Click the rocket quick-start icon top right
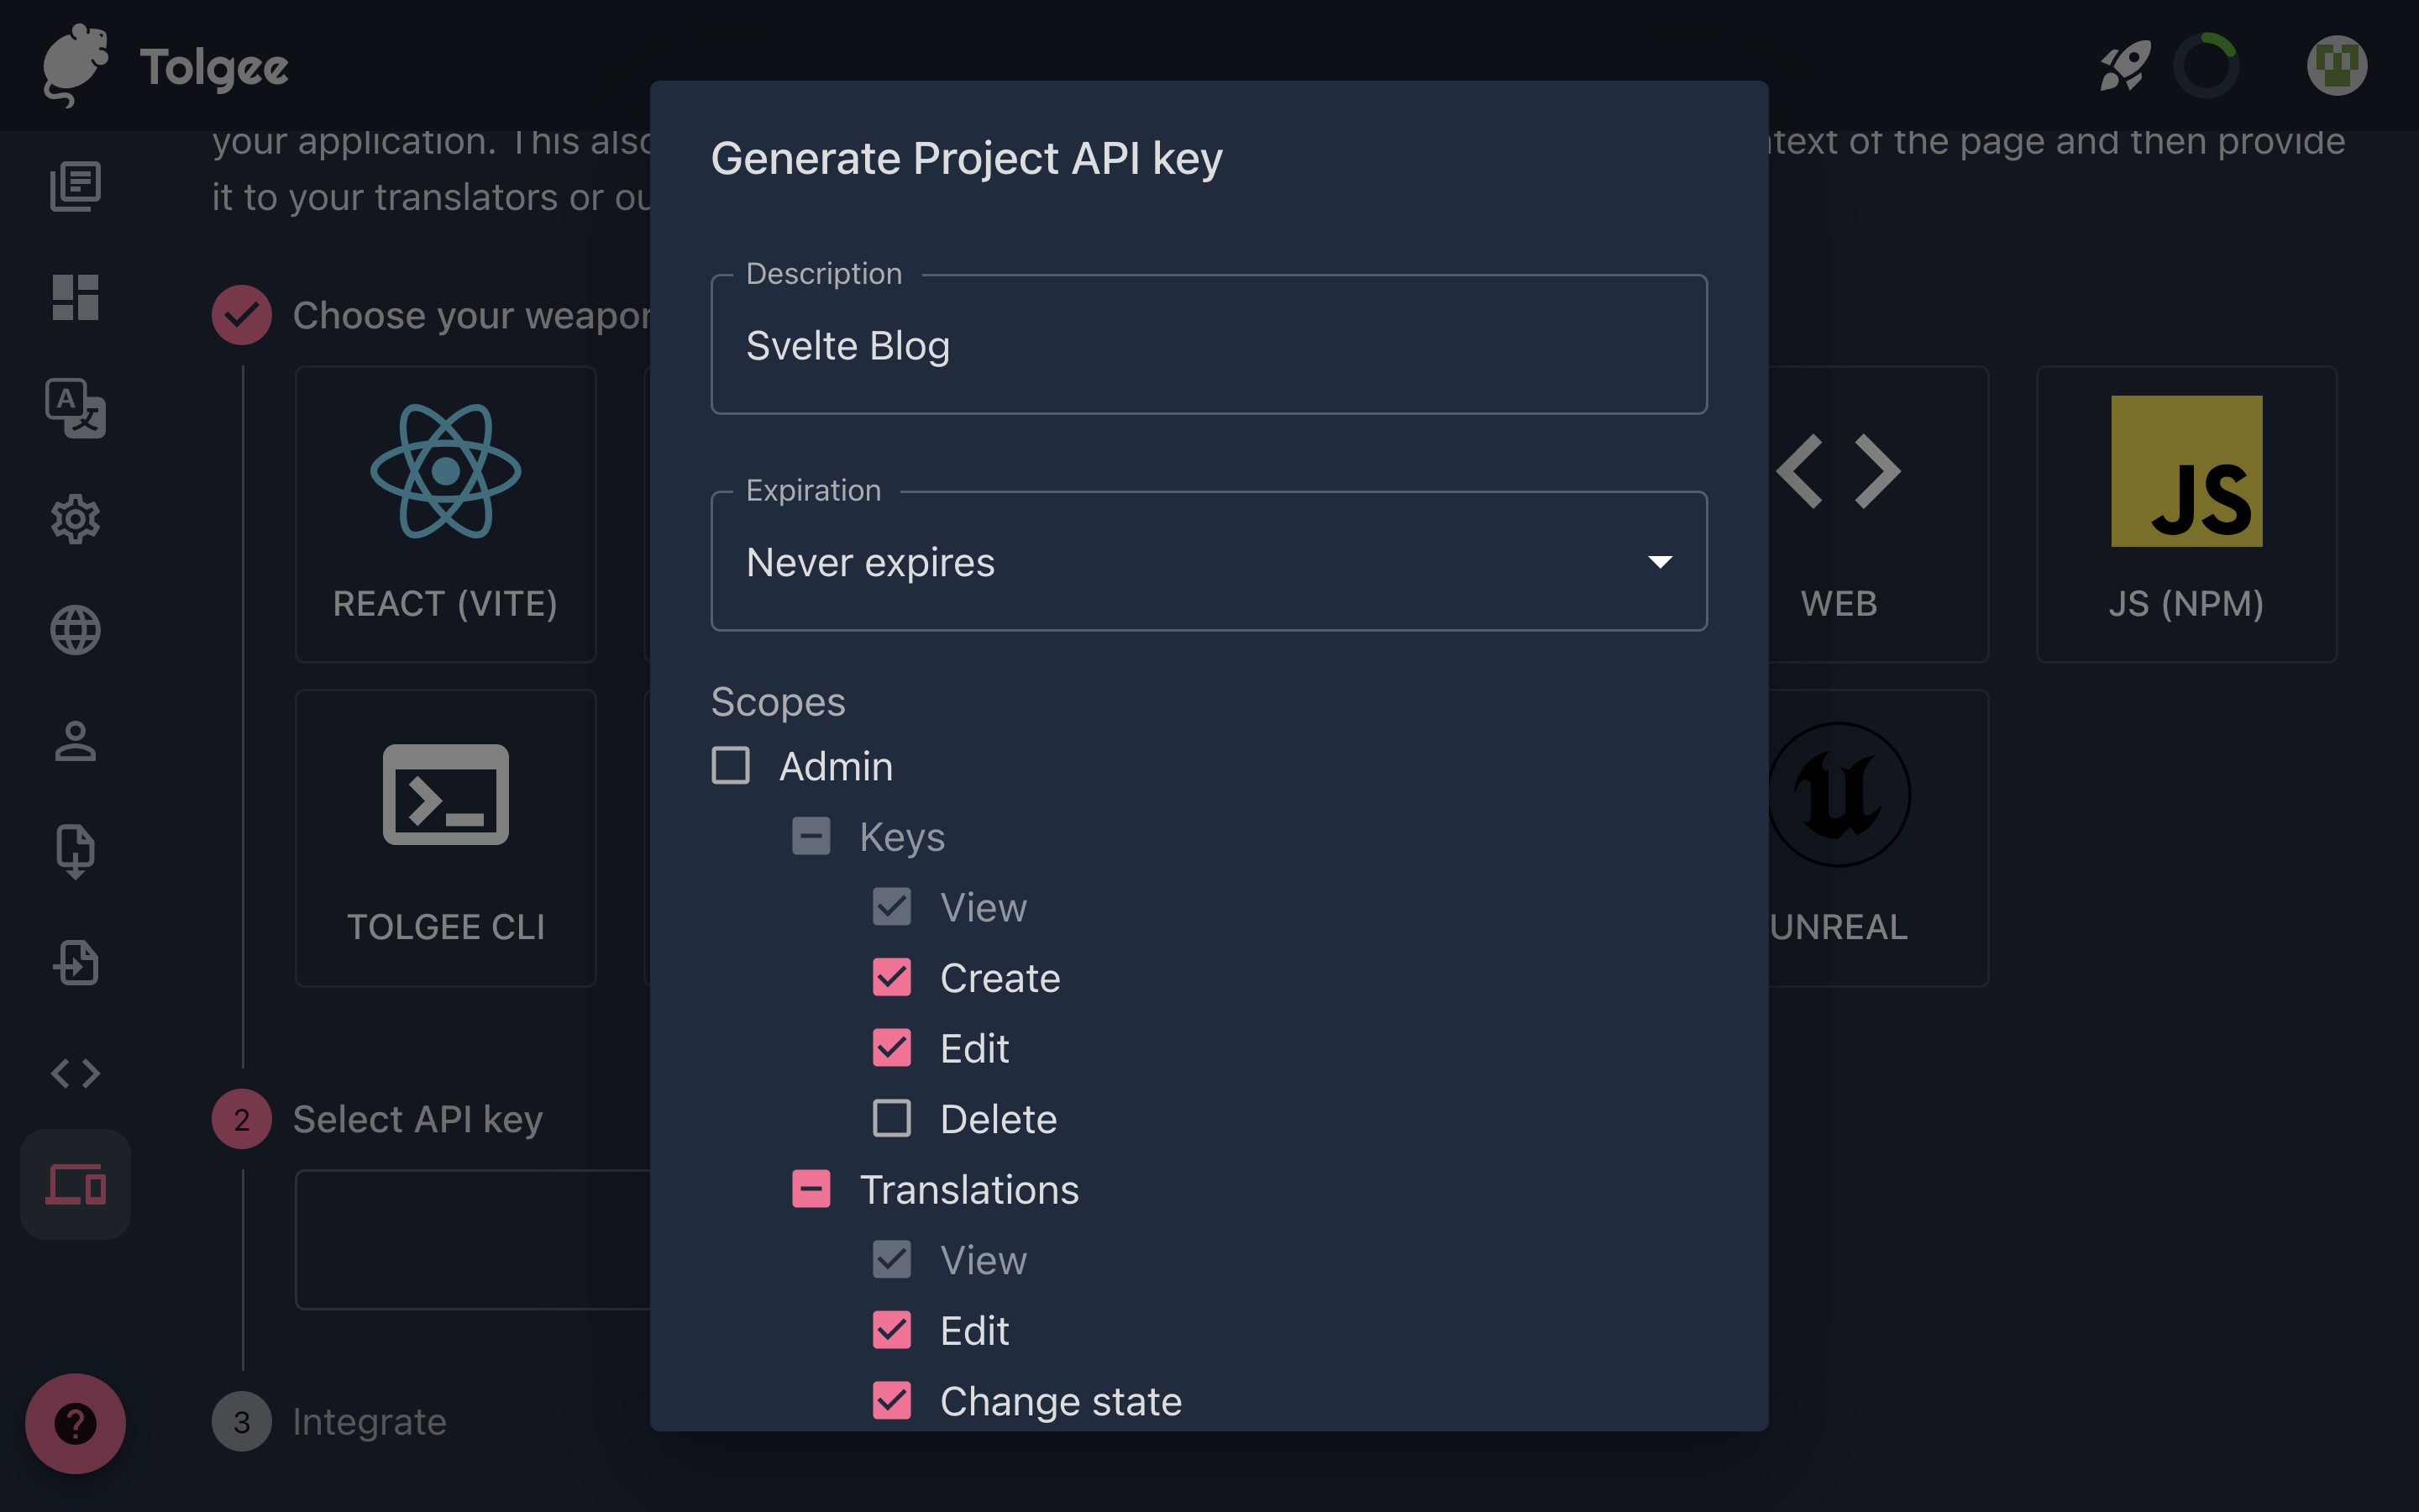Screen dimensions: 2419x1512 2124,65
